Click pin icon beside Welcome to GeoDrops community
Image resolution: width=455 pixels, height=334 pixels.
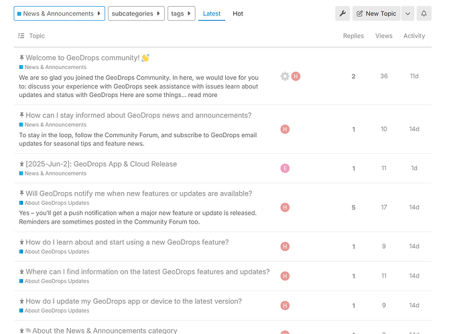[x=21, y=58]
